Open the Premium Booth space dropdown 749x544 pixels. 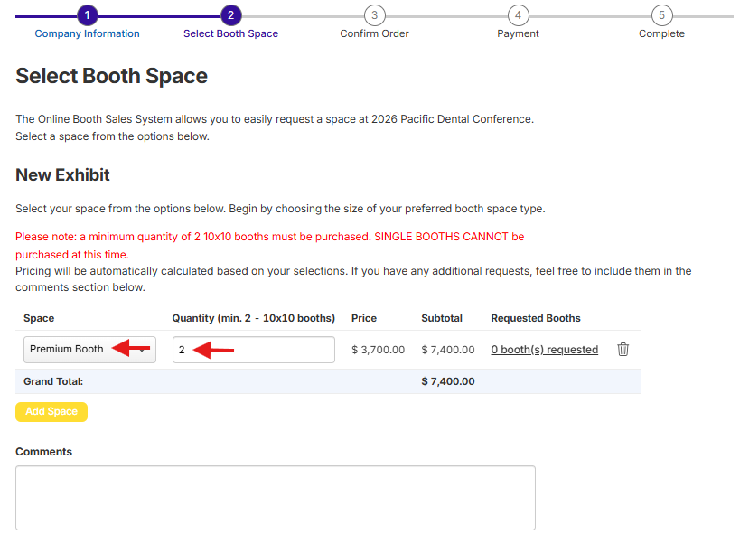[89, 349]
